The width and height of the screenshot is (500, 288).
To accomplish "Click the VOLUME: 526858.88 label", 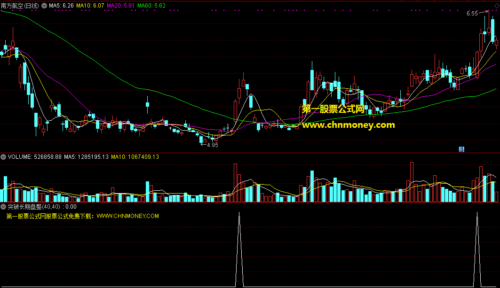I will click(34, 157).
